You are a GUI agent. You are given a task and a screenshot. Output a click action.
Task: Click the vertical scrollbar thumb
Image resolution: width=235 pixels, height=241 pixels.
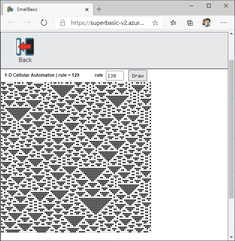pos(231,129)
